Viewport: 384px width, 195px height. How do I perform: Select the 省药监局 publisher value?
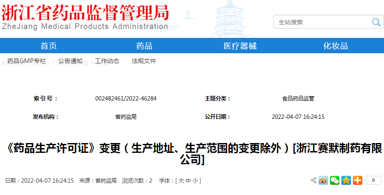[x=126, y=117]
